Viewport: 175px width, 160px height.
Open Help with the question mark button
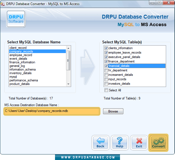pos(119,143)
